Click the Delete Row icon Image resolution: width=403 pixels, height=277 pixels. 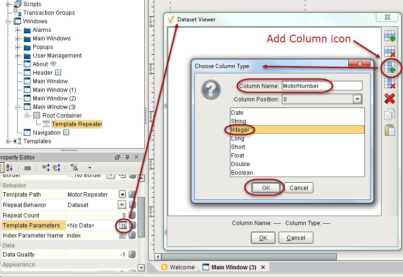[390, 51]
